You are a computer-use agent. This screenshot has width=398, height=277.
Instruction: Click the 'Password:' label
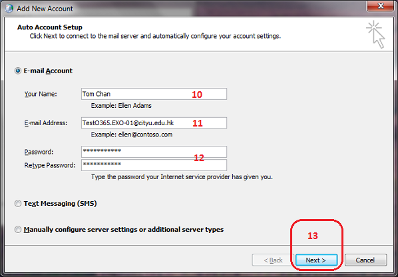coord(39,152)
